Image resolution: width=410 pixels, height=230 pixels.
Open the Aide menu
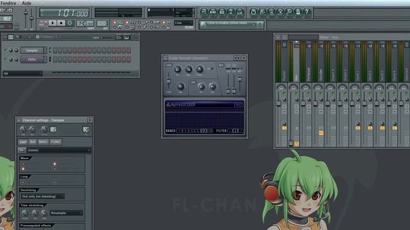26,3
